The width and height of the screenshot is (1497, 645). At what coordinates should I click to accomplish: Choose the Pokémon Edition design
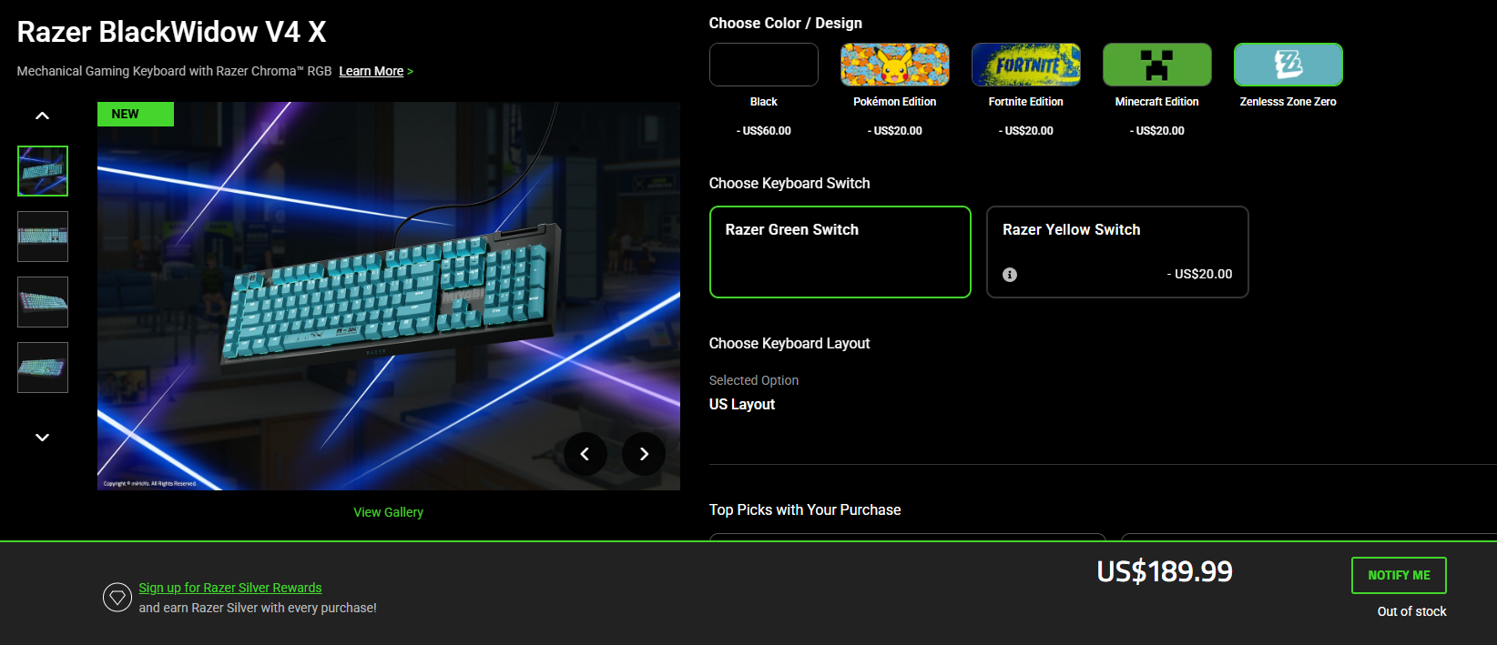894,65
